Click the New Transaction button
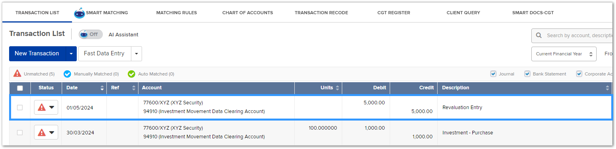The width and height of the screenshot is (616, 149). pos(37,54)
